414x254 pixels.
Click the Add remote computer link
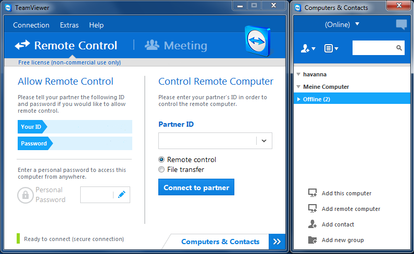(x=351, y=209)
